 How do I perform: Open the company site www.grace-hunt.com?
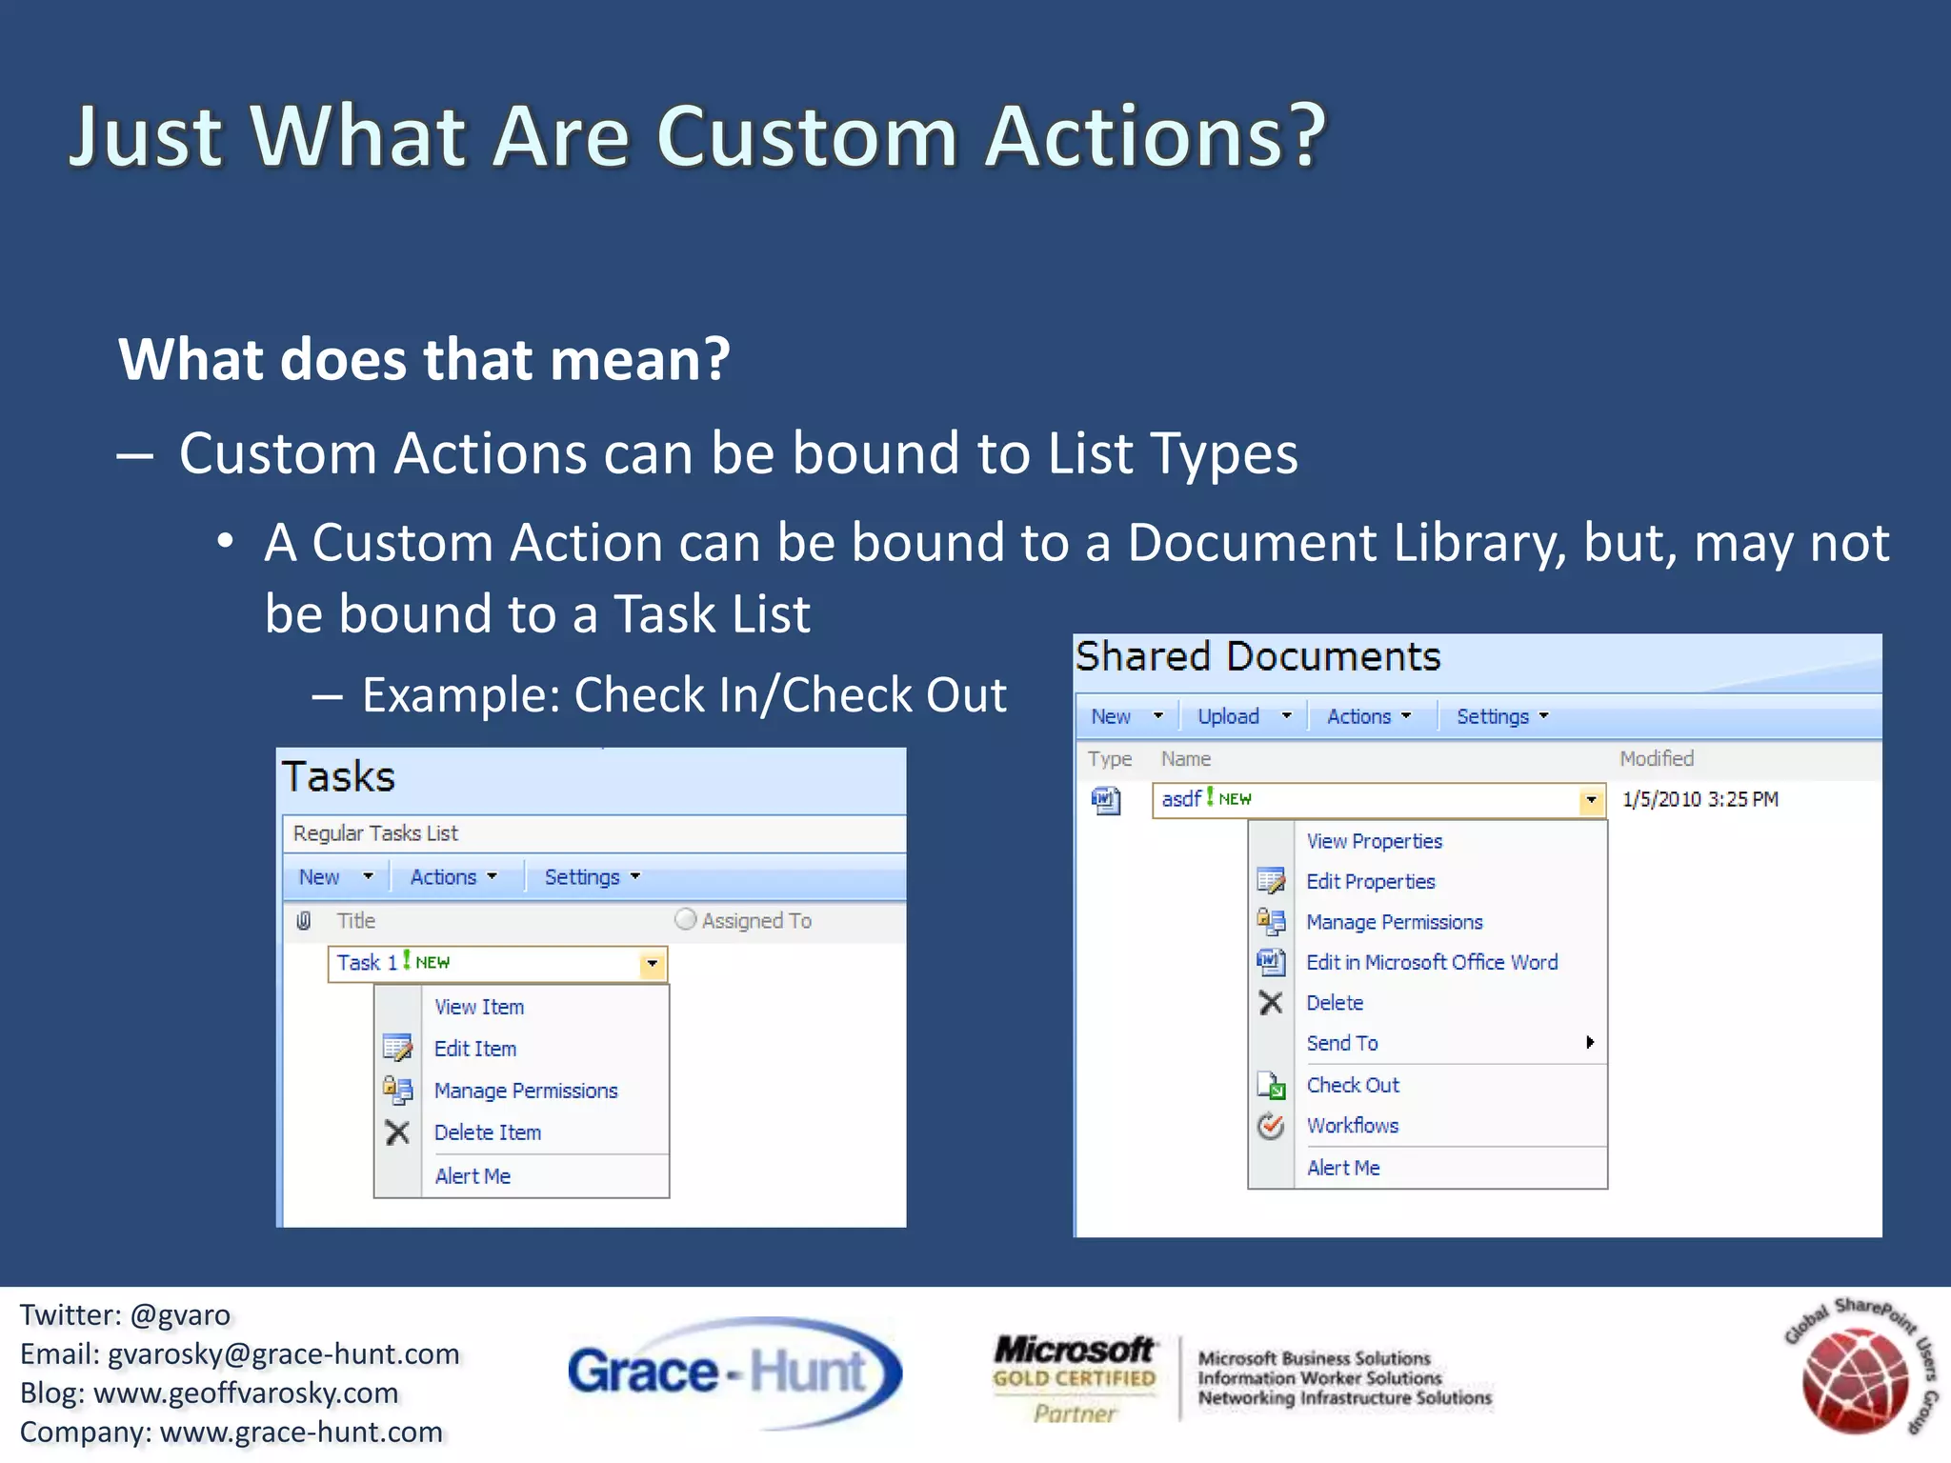[x=301, y=1432]
